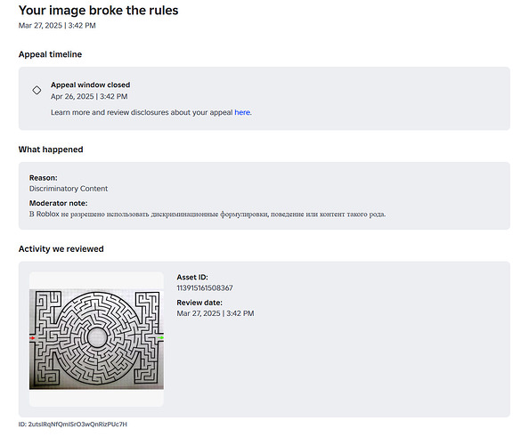The height and width of the screenshot is (445, 521).
Task: Click the 'Appeal timeline' section heading
Action: tap(50, 54)
